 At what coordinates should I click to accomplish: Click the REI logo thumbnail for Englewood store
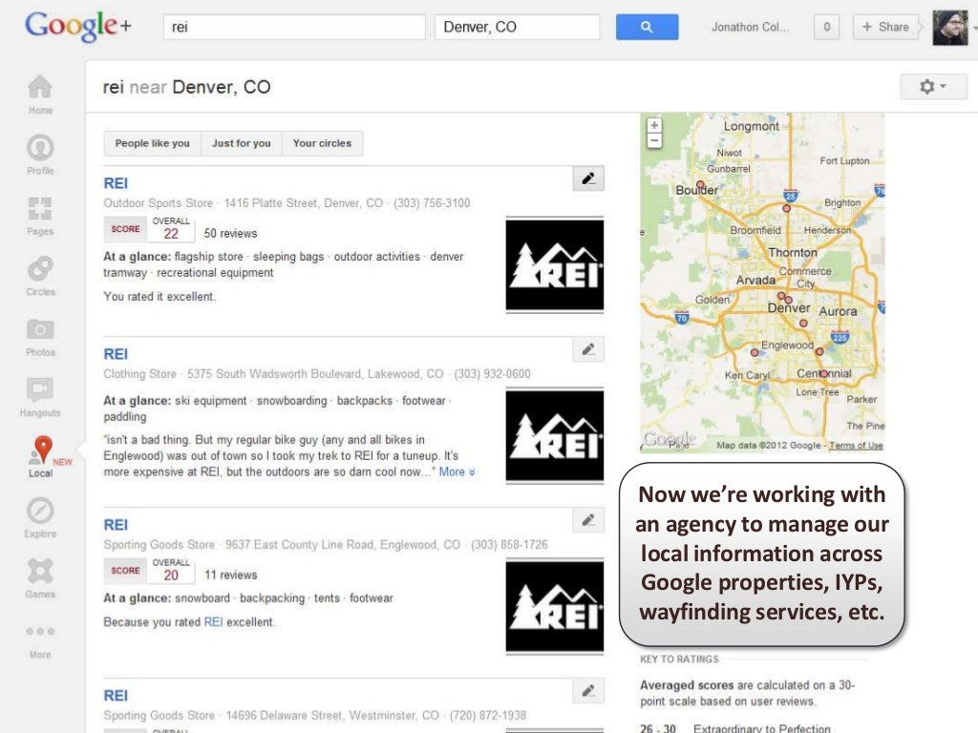(555, 606)
